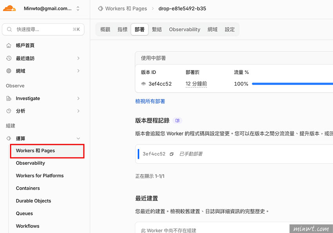333x233 pixels.
Task: Switch to the Observability tab
Action: (x=185, y=29)
